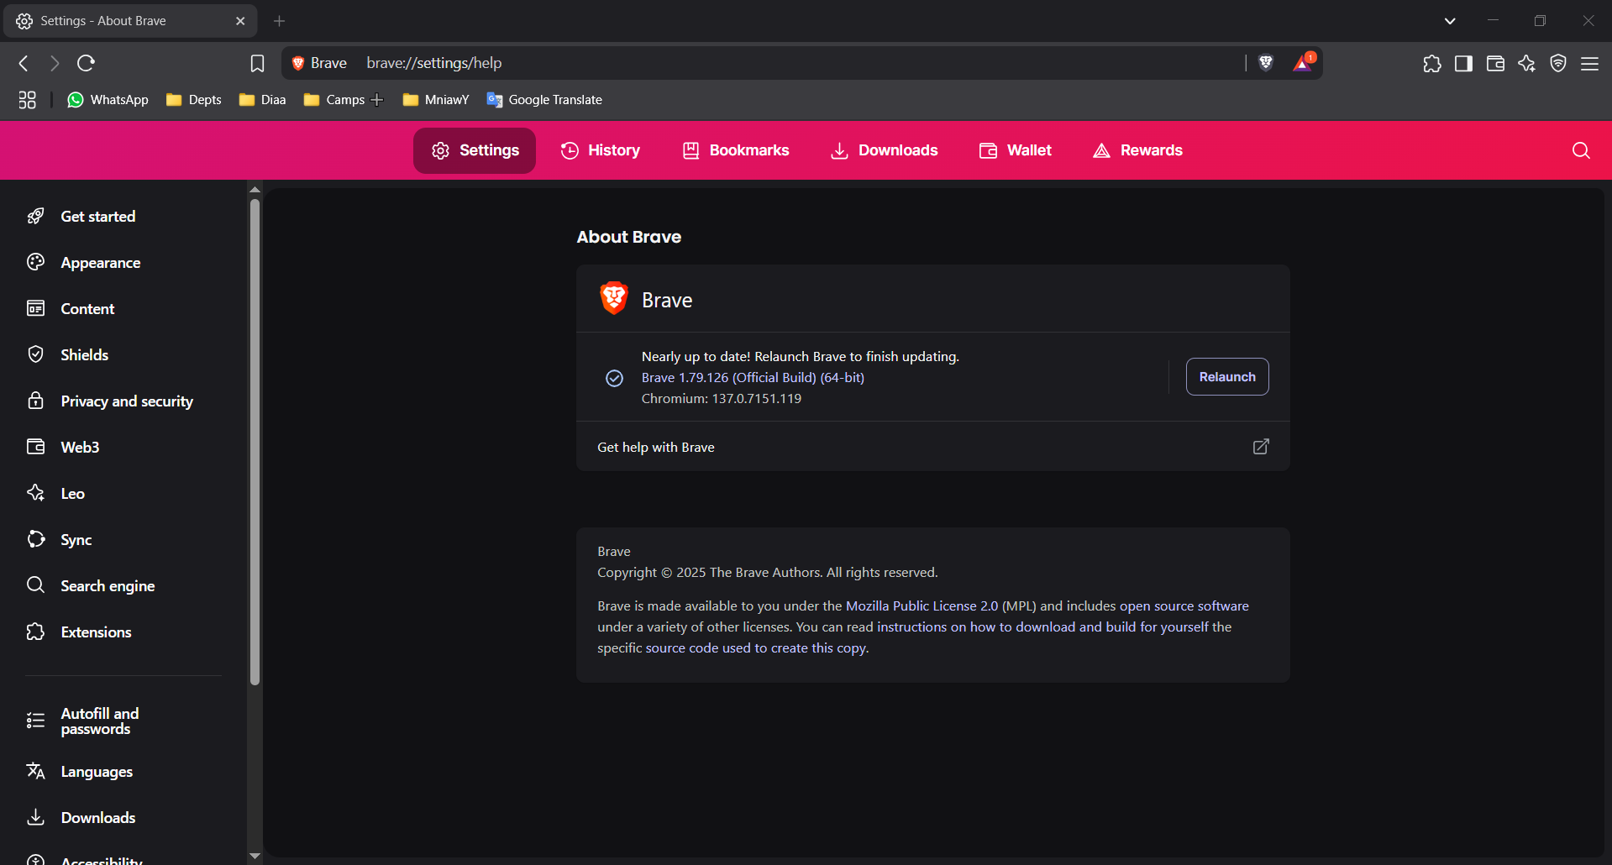Go forward with the forward arrow
This screenshot has height=865, width=1612.
point(55,63)
